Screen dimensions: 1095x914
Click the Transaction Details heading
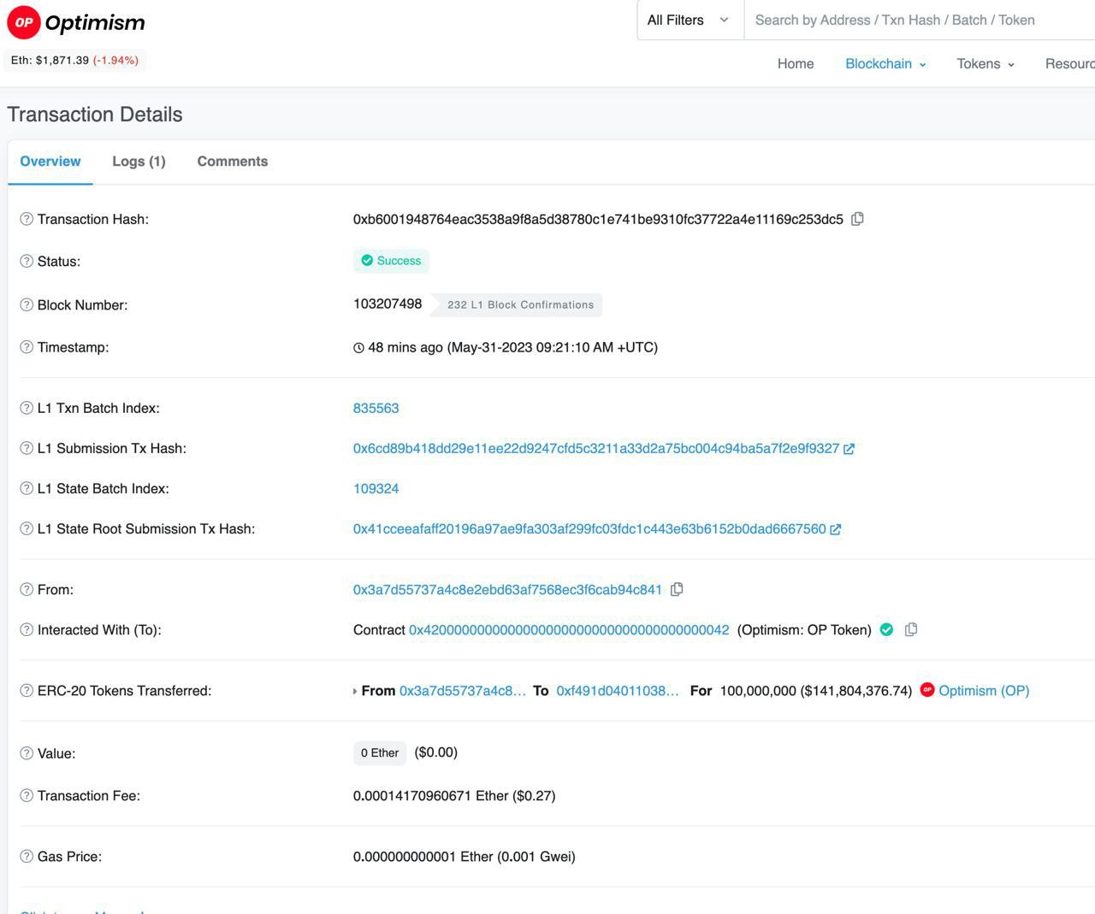(95, 115)
